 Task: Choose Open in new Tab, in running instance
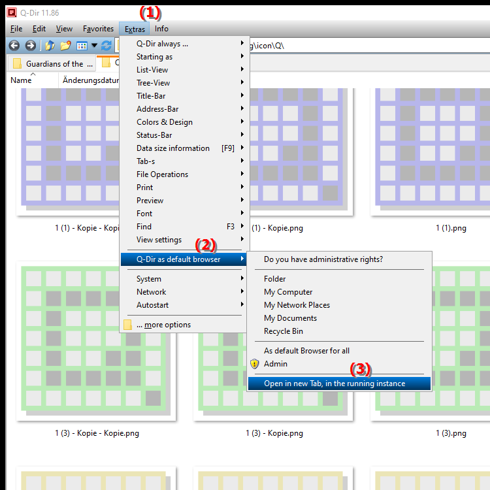(339, 384)
